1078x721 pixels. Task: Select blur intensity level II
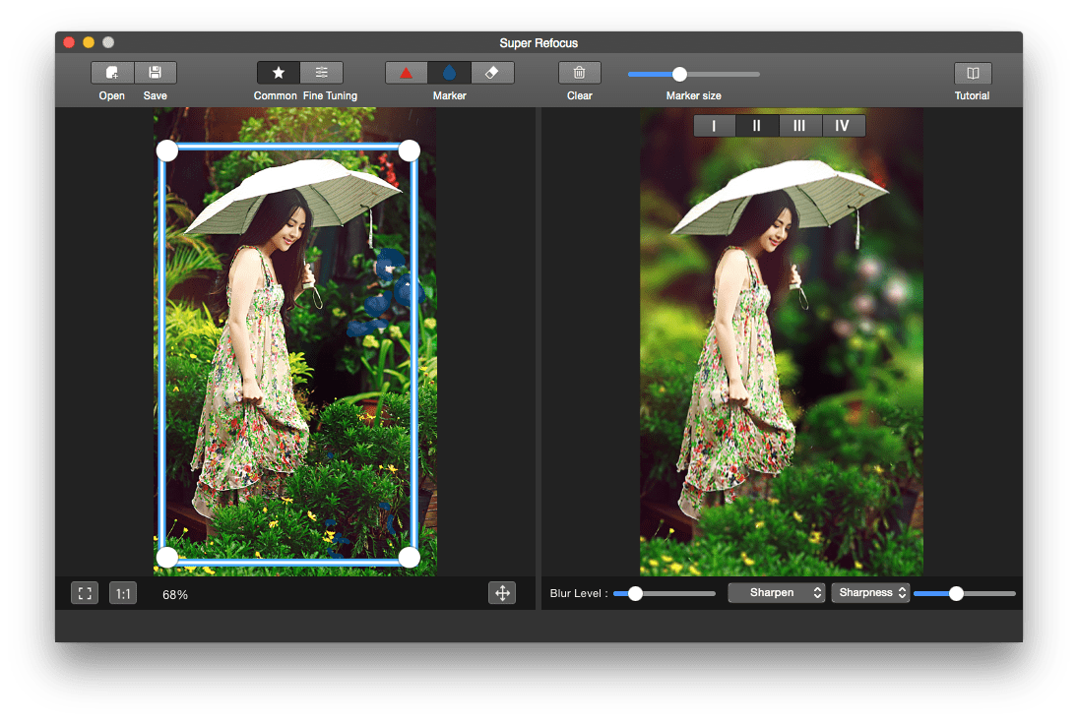tap(757, 125)
